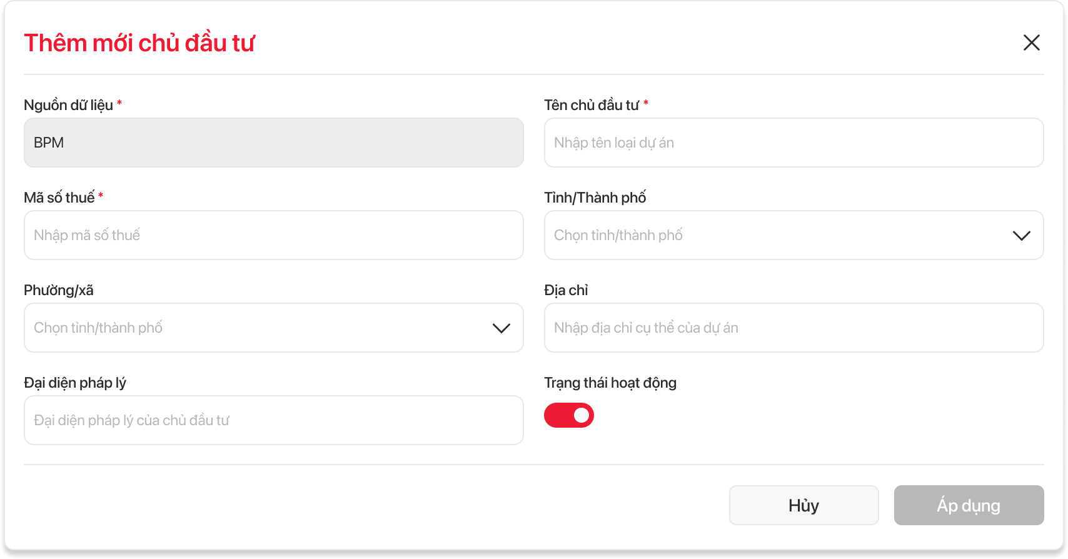Click the disabled BPM data source field
1068x559 pixels.
coord(273,143)
